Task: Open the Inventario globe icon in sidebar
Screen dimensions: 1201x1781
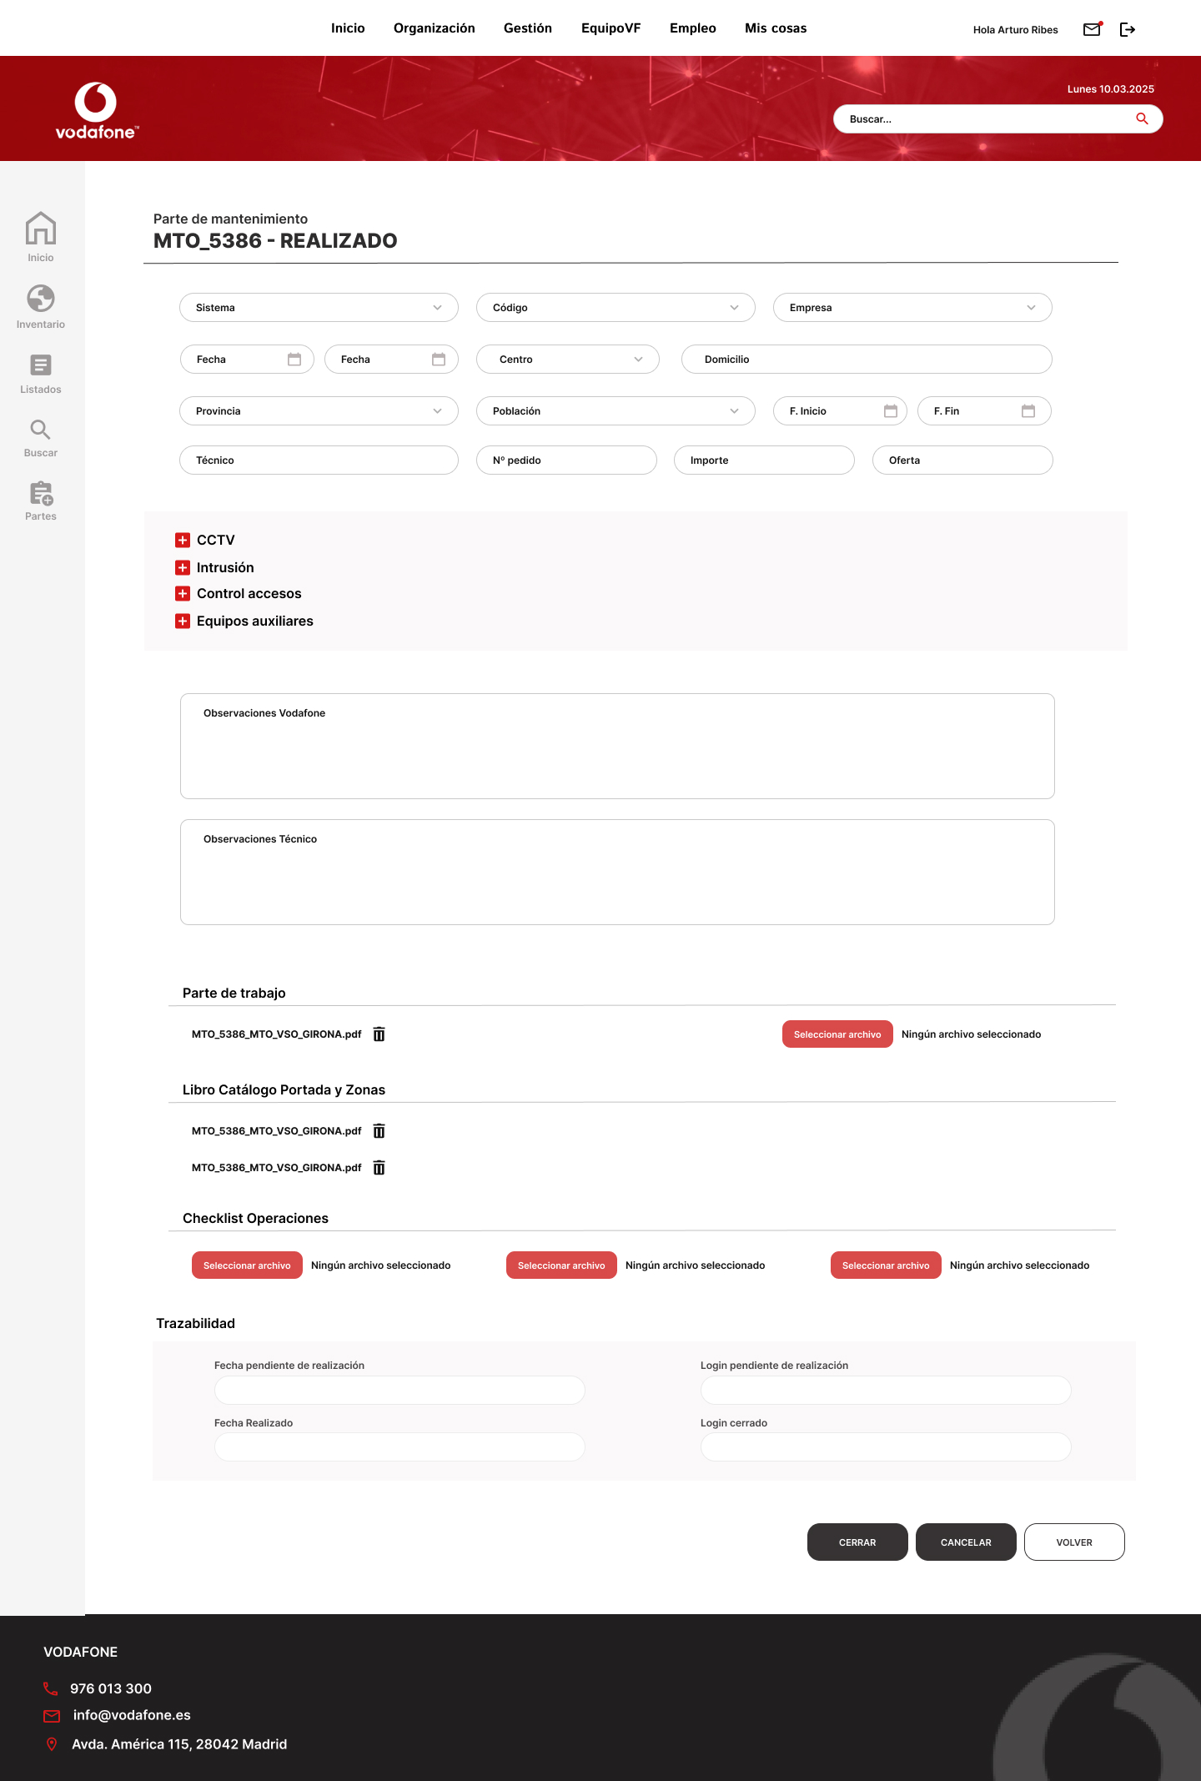Action: point(41,298)
